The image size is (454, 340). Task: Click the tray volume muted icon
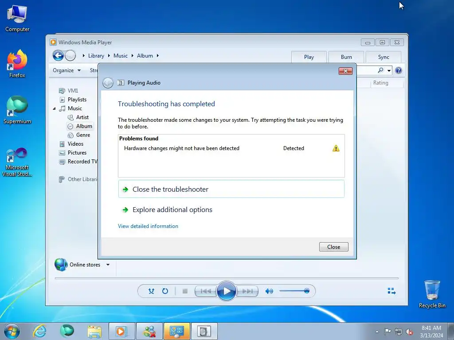409,332
